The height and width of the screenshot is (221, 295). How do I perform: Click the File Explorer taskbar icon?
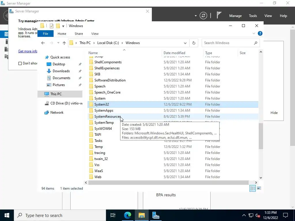click(x=141, y=215)
